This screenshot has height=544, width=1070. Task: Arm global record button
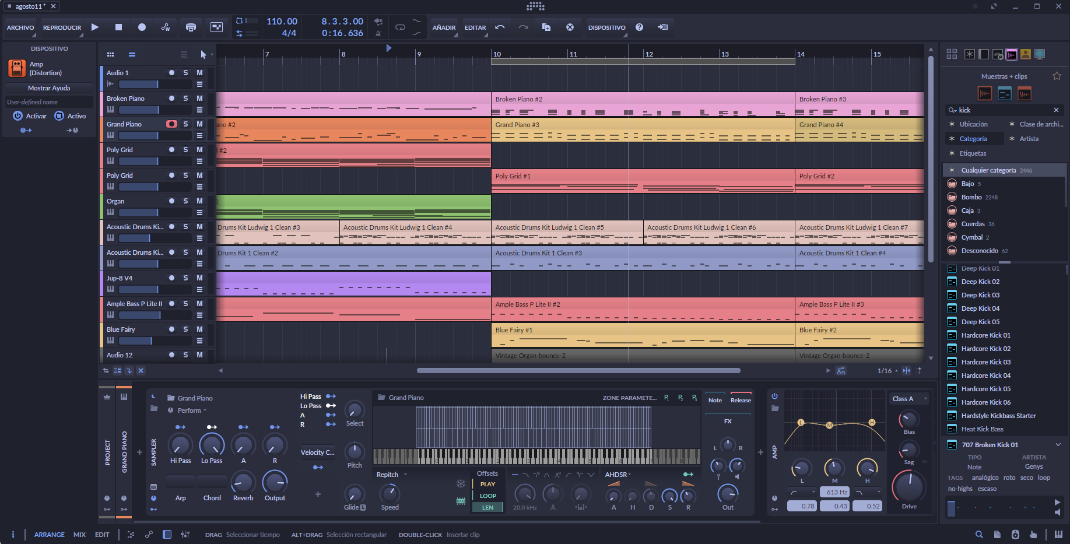142,27
